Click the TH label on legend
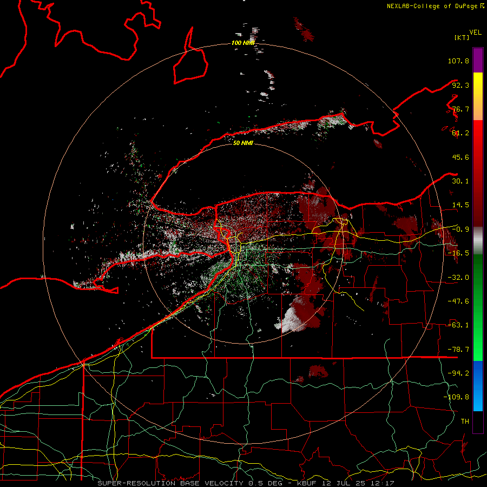Image resolution: width=487 pixels, height=487 pixels. 465,422
